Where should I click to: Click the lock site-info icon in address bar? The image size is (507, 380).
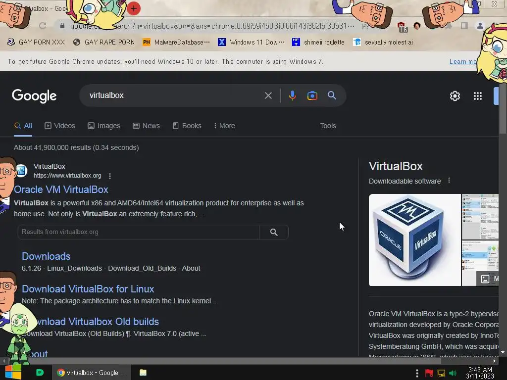62,26
